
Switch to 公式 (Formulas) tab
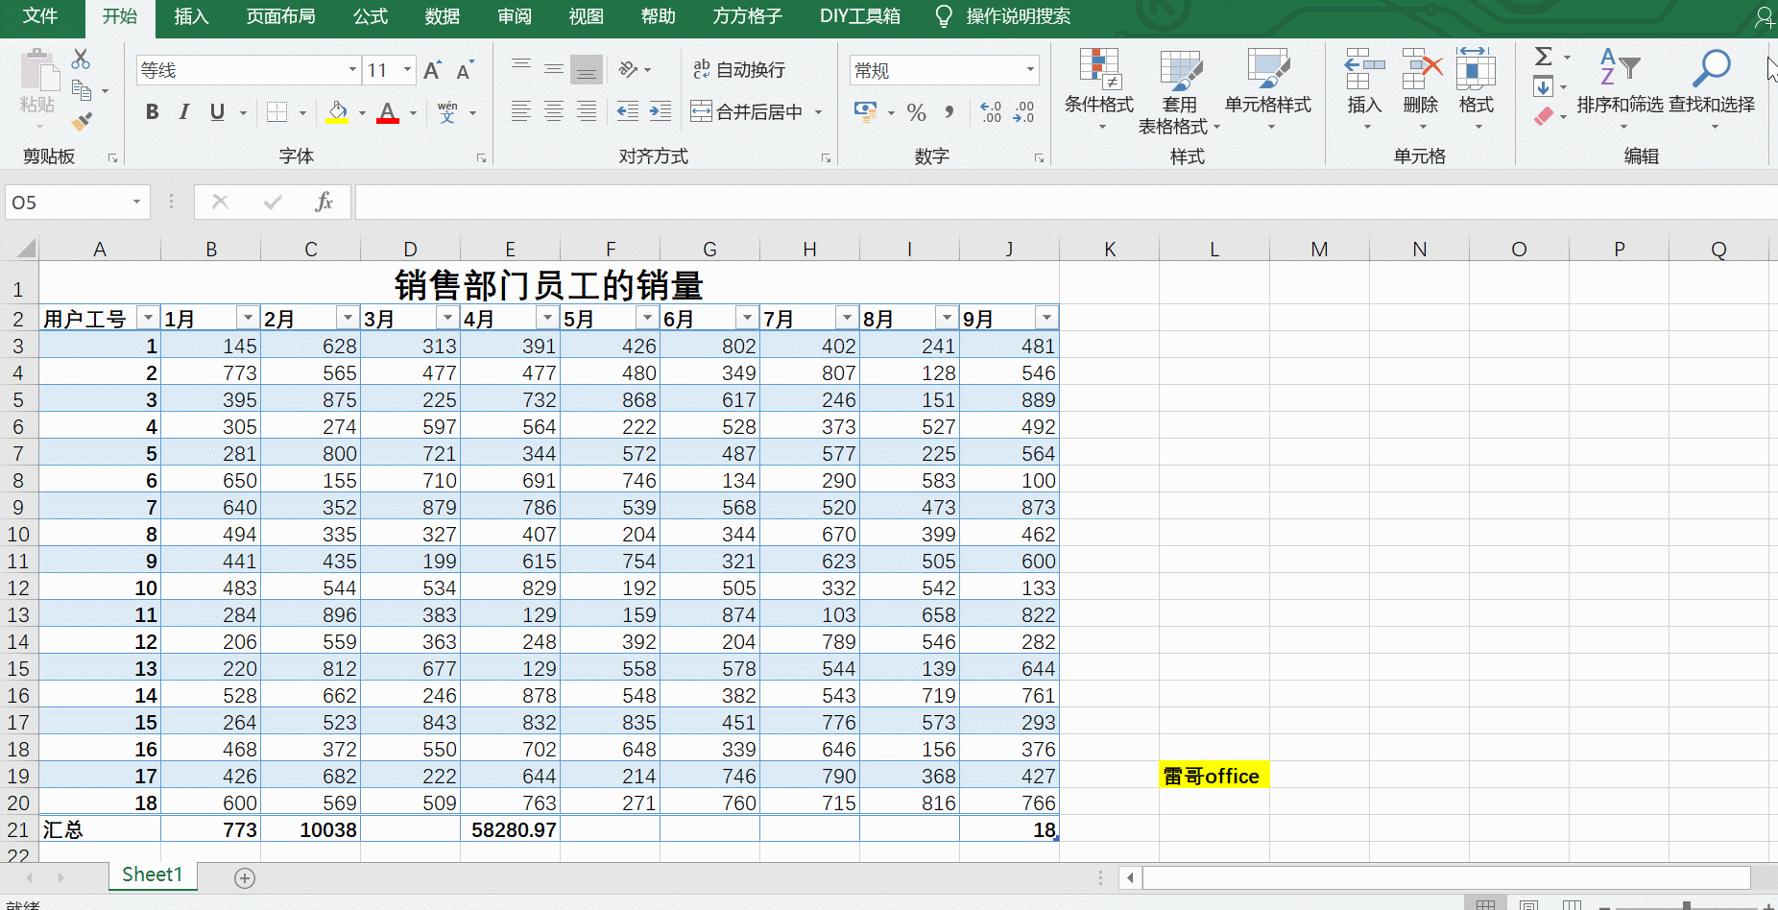click(x=371, y=16)
